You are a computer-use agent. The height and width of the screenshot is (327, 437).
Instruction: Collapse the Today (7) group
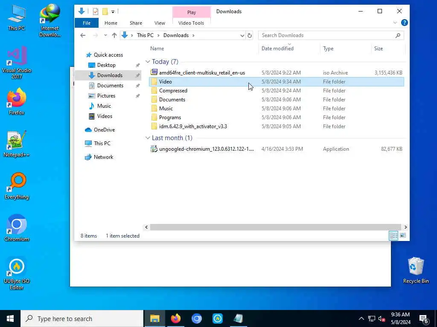point(148,62)
